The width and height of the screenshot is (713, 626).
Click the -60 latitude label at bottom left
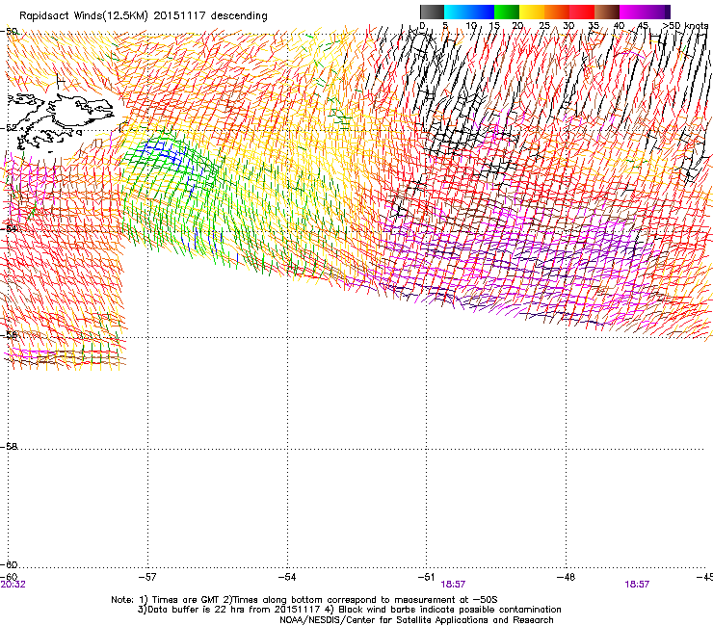point(9,565)
